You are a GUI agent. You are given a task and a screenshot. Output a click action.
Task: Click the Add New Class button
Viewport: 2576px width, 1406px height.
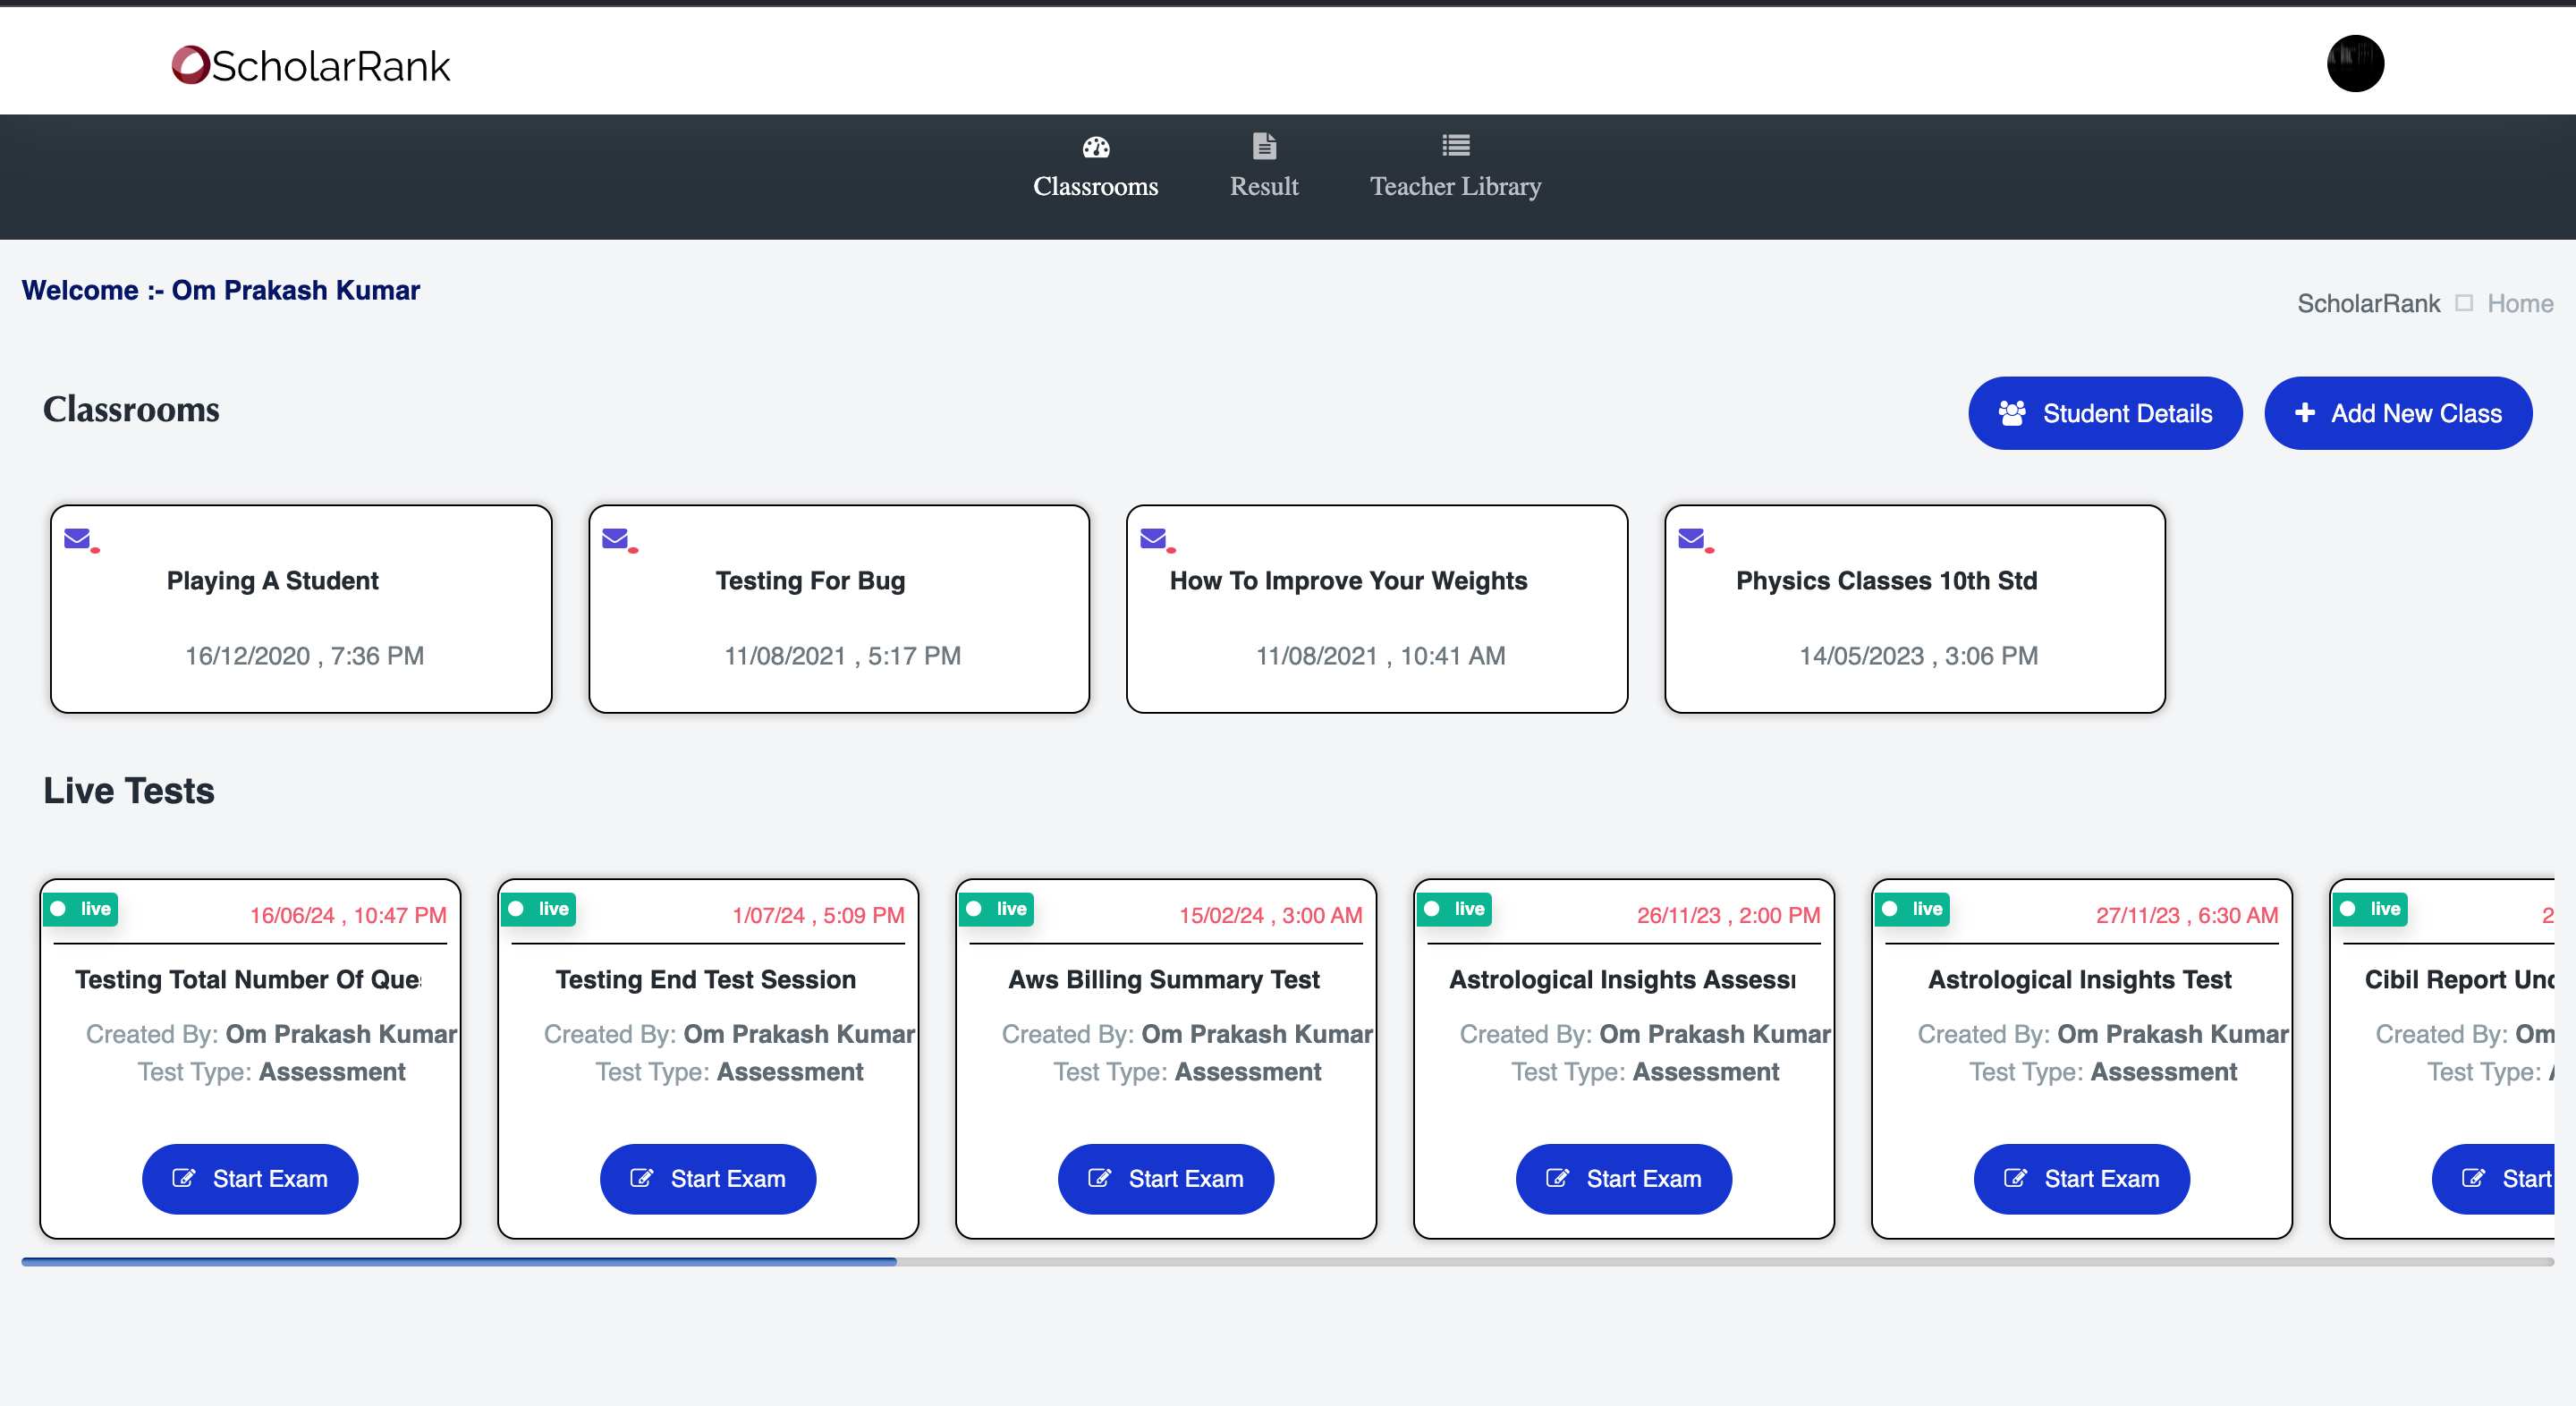pos(2397,413)
